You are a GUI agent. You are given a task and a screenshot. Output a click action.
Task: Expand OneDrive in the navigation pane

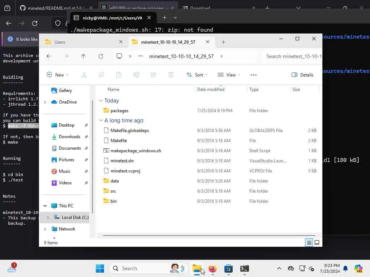(x=45, y=102)
